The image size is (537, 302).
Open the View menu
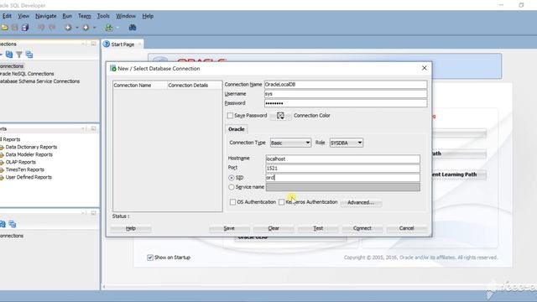(23, 16)
